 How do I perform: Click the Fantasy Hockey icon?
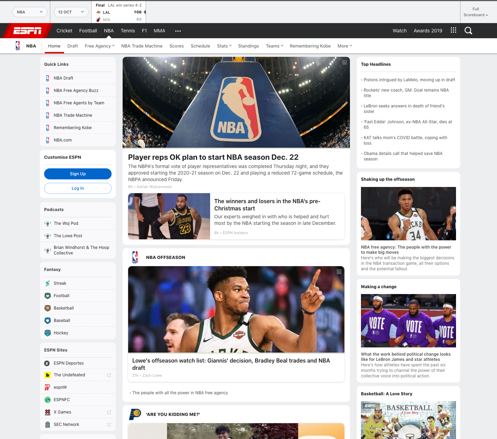point(48,333)
